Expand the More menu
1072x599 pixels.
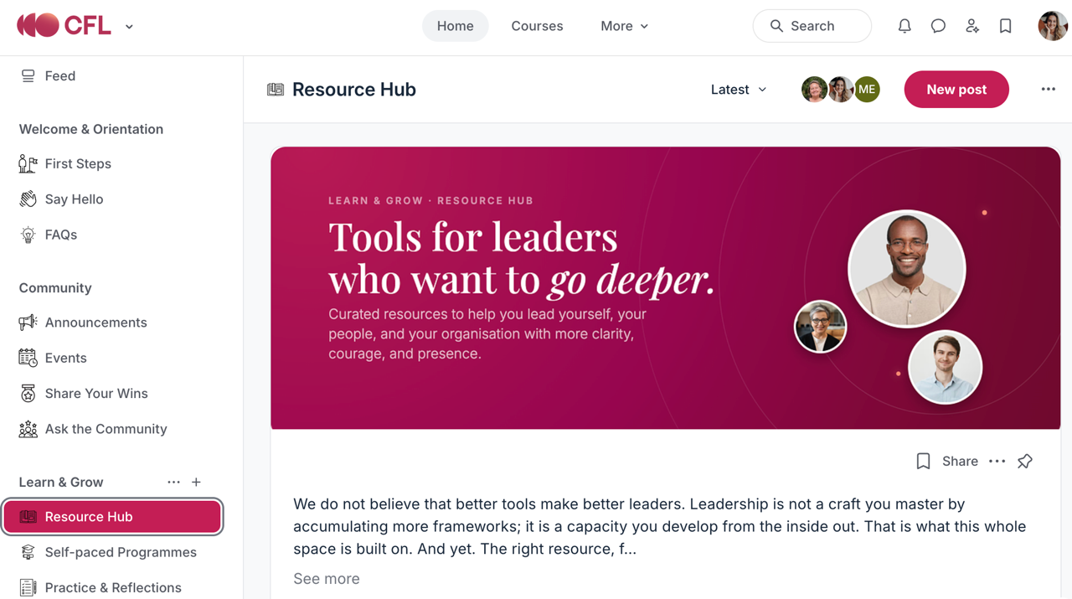(x=624, y=26)
